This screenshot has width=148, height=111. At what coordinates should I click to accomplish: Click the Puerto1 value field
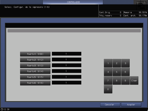tap(66, 54)
